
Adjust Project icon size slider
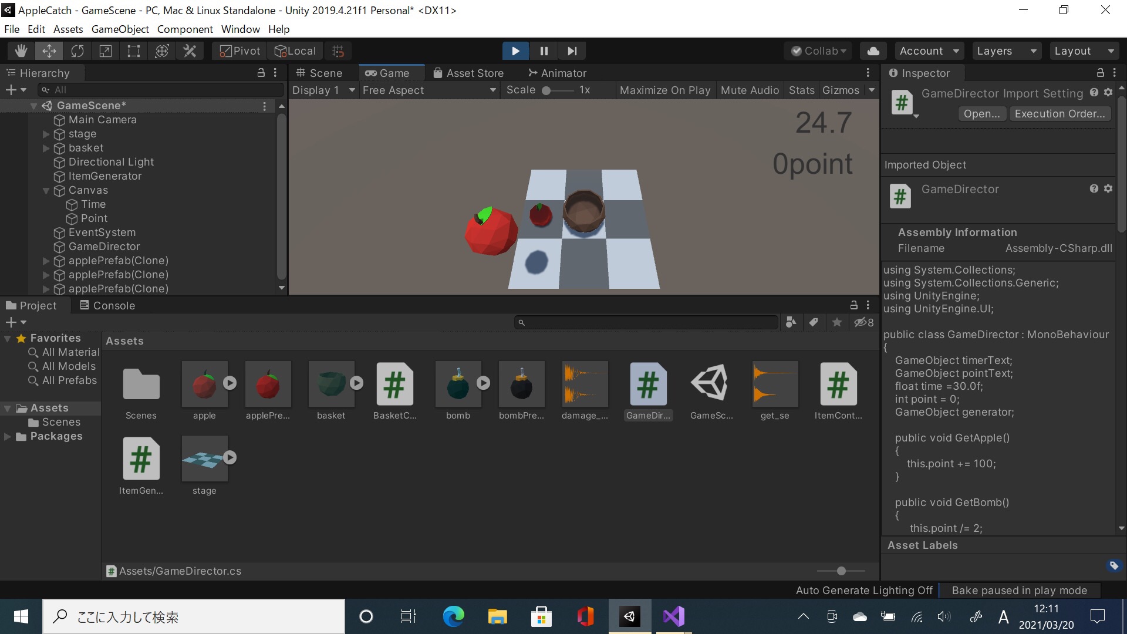point(841,571)
